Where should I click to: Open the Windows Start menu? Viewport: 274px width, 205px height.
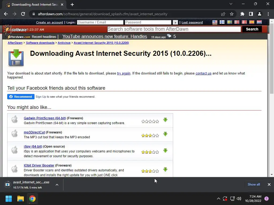click(x=9, y=199)
